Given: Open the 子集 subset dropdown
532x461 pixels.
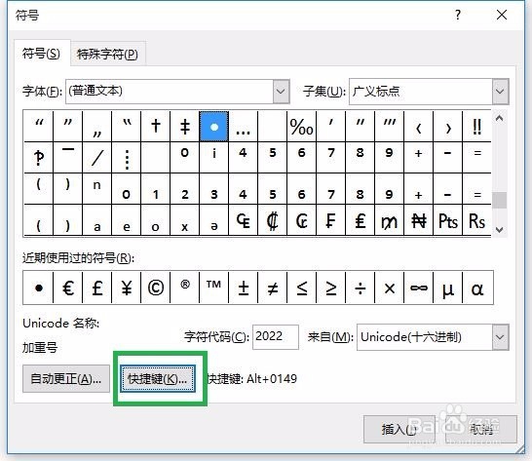Looking at the screenshot, I should (500, 92).
